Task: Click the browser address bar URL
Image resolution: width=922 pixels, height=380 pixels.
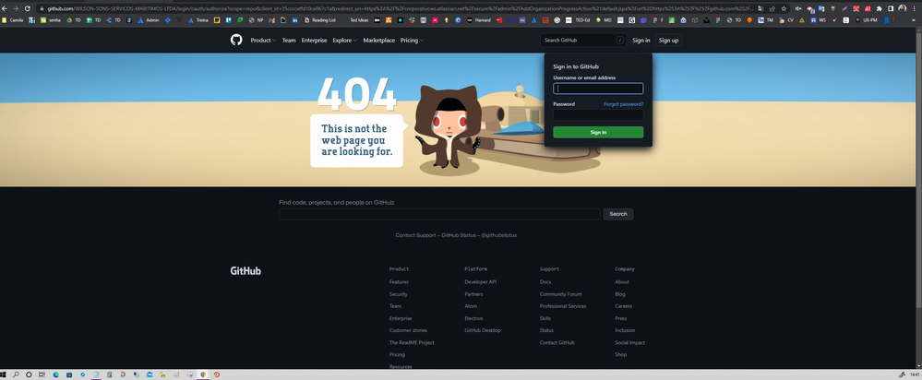Action: coord(400,9)
